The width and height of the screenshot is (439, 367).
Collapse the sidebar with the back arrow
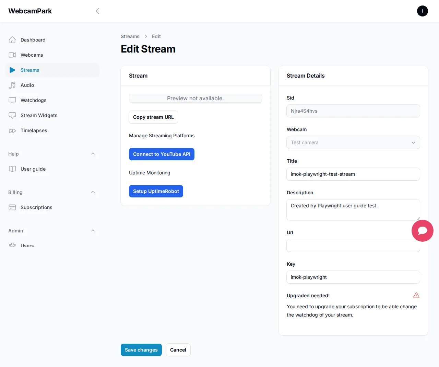(x=97, y=11)
